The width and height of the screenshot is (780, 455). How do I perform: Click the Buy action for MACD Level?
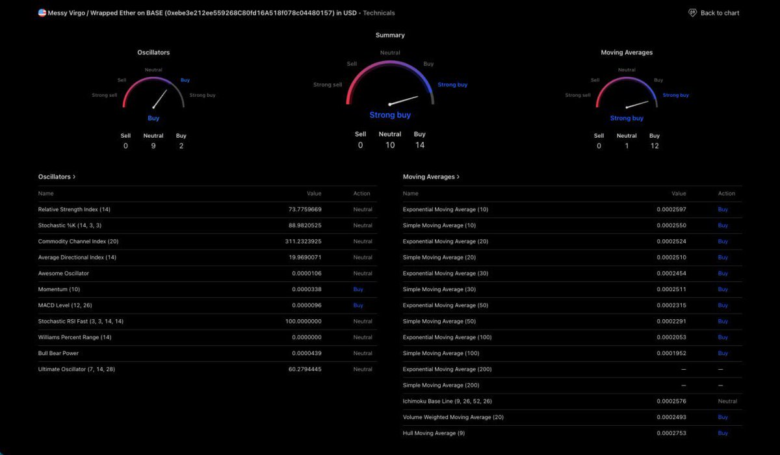(358, 305)
